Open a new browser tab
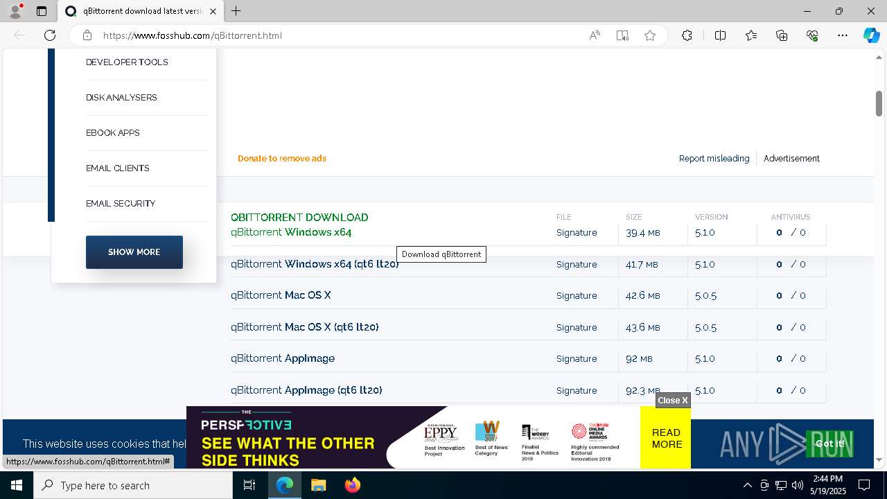The image size is (887, 499). pos(236,11)
